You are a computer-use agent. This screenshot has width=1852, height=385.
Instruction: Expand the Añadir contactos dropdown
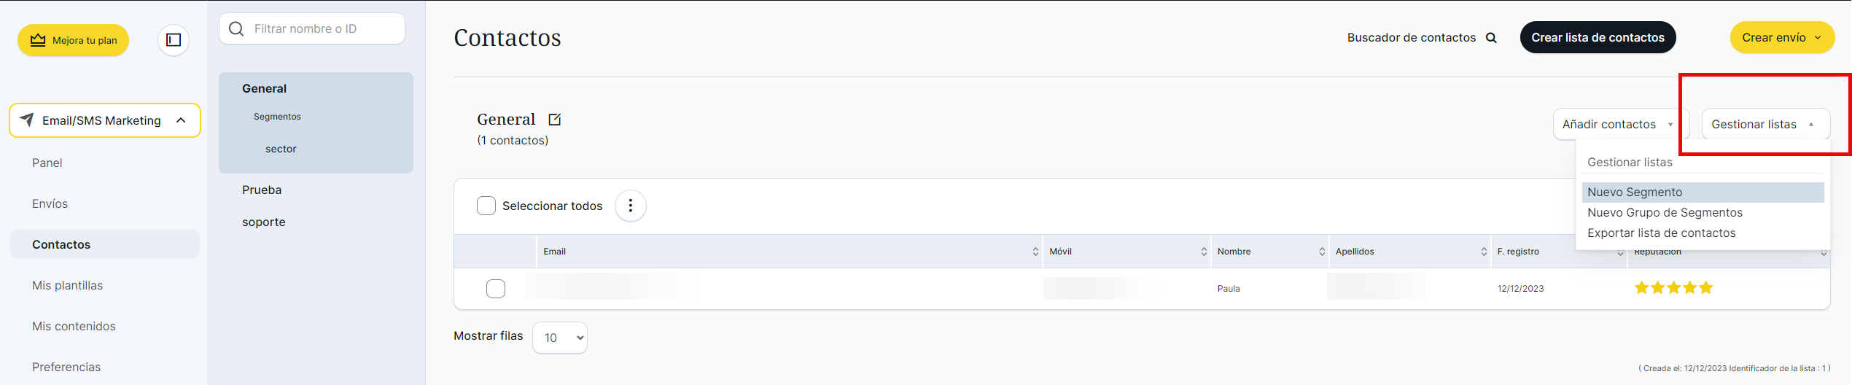coord(1617,125)
